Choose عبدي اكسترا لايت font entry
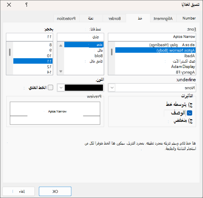The width and height of the screenshot is (203, 198). tap(155, 61)
